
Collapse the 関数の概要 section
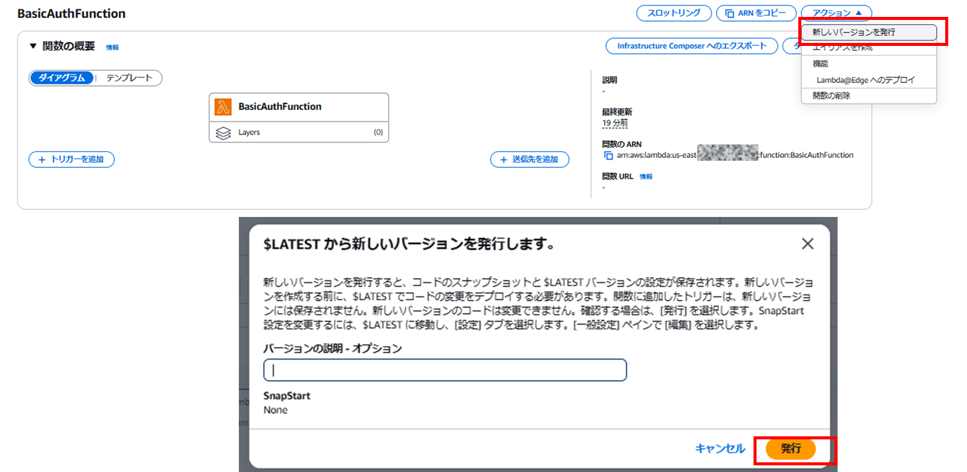click(33, 46)
